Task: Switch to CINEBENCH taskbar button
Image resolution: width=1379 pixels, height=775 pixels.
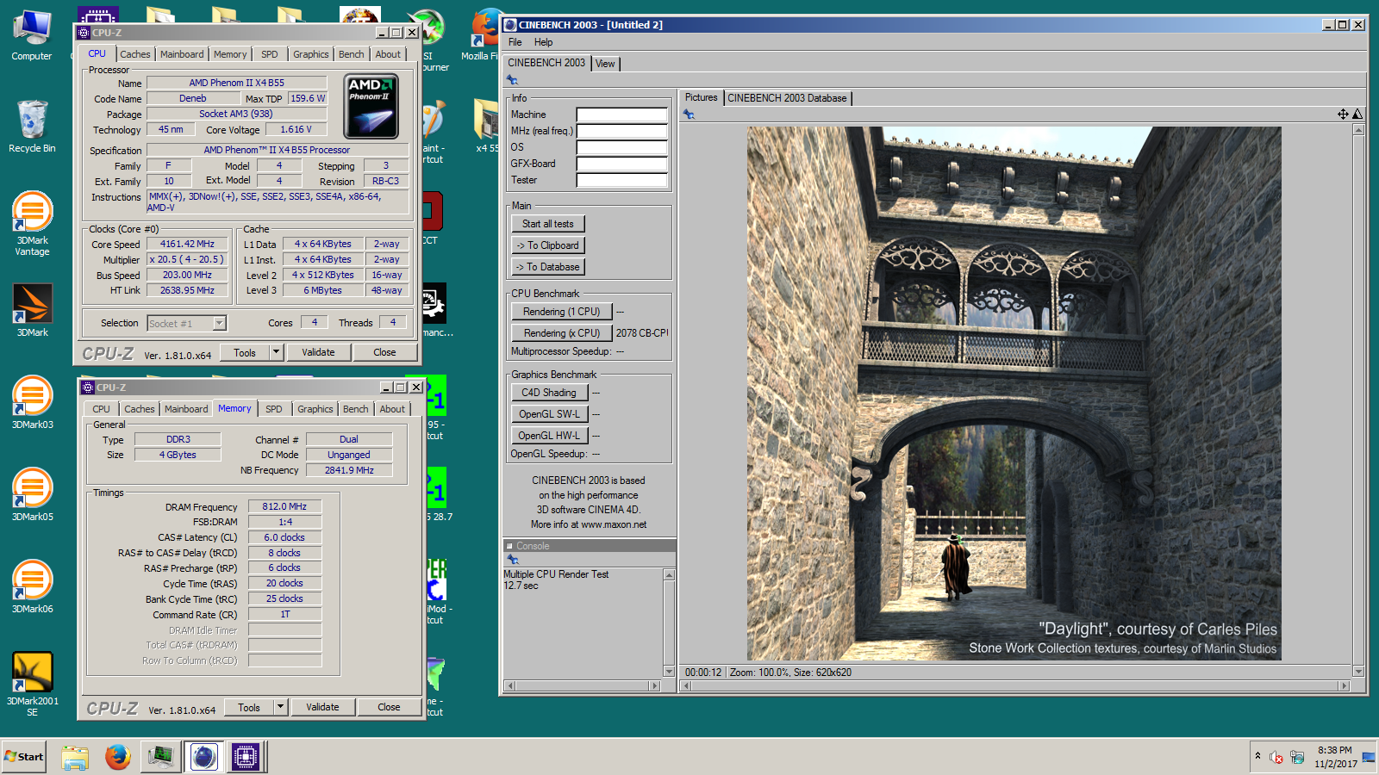Action: tap(203, 757)
